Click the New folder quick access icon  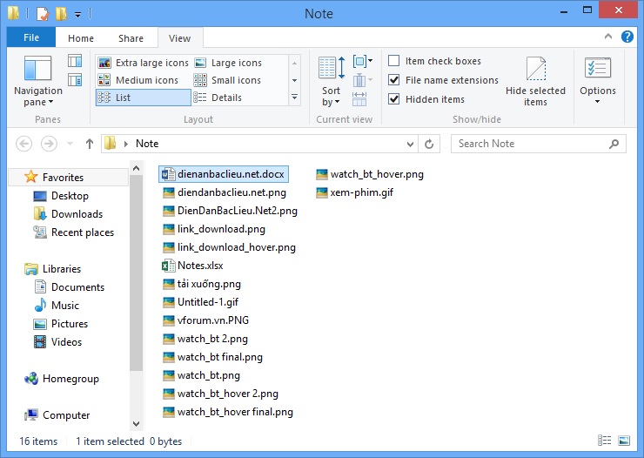click(61, 14)
